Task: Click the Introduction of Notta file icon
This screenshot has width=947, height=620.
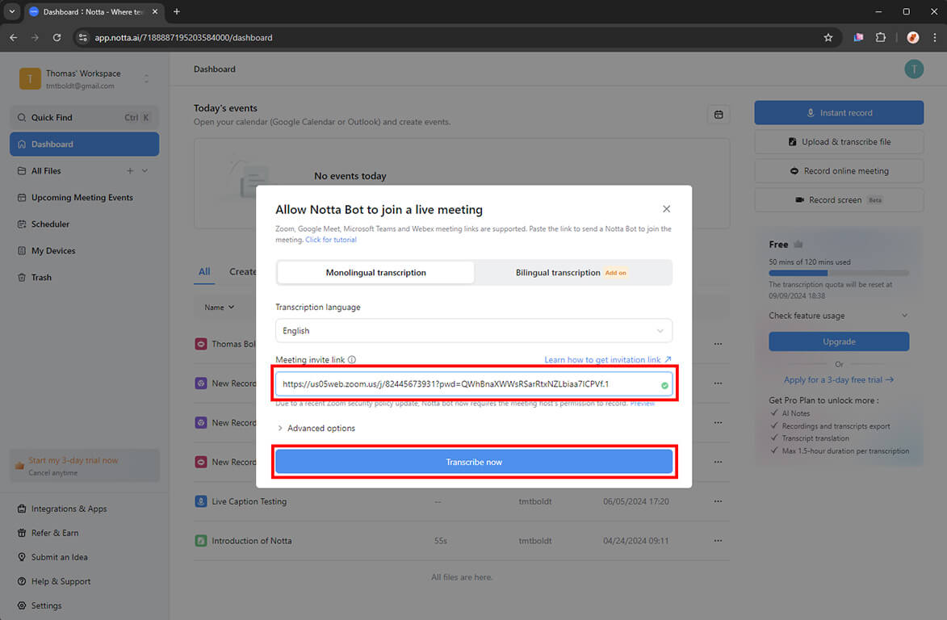Action: click(201, 540)
